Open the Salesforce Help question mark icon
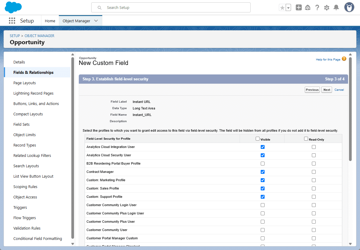 click(317, 8)
